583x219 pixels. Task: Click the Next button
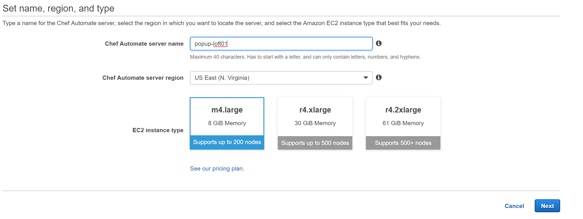[547, 206]
